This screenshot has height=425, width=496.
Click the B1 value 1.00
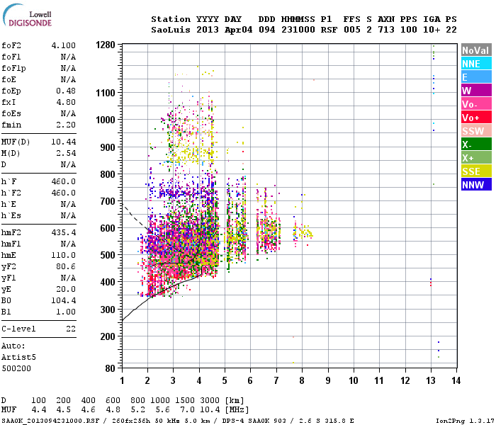(x=66, y=312)
